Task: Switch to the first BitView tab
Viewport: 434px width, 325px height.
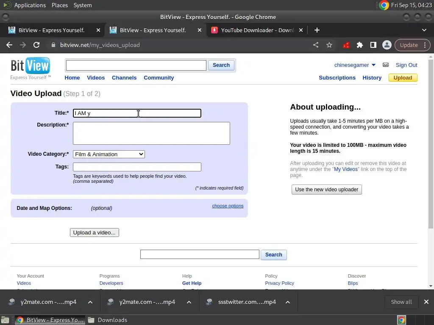Action: [x=51, y=30]
